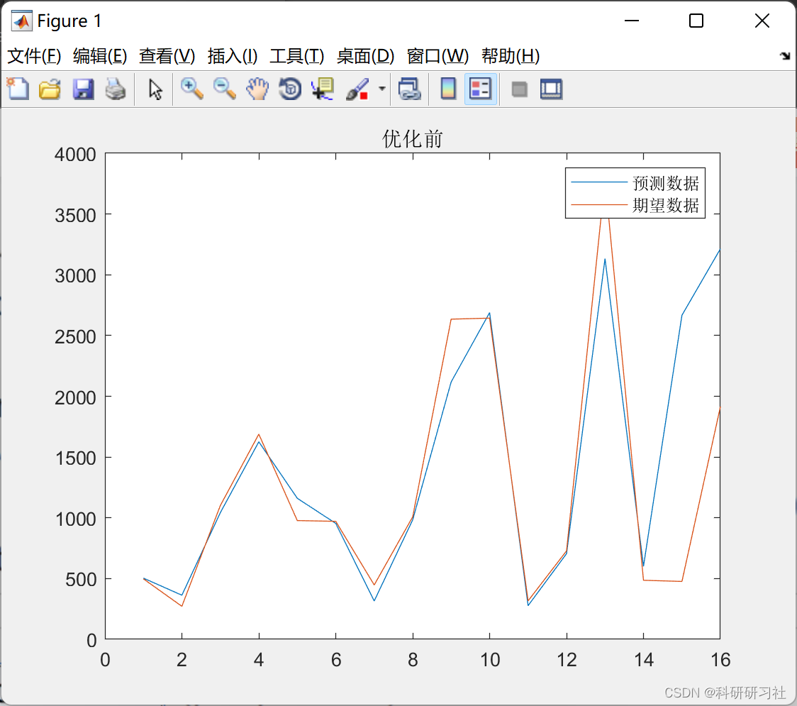797x706 pixels.
Task: Click the plot title 优化前
Action: coord(412,138)
